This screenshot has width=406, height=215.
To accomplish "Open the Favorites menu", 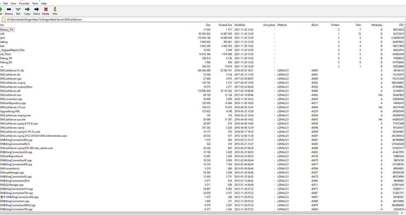I will [24, 3].
